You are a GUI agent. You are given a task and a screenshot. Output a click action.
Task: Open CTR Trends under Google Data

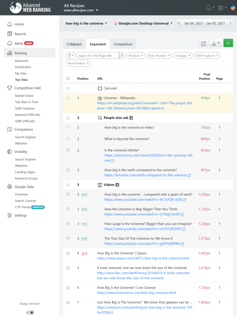[23, 207]
